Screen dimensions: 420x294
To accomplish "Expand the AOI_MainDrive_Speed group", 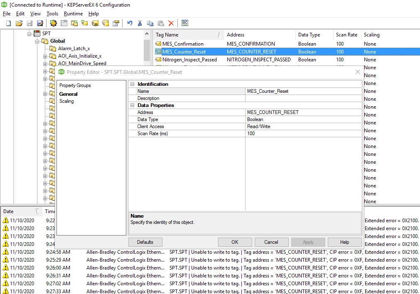I will coord(45,63).
